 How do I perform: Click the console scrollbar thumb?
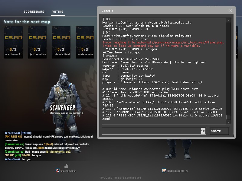229,118
